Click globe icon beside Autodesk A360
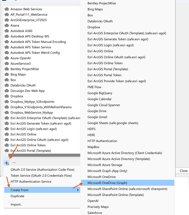Viewport: 189px width, 215px height. pos(7,31)
